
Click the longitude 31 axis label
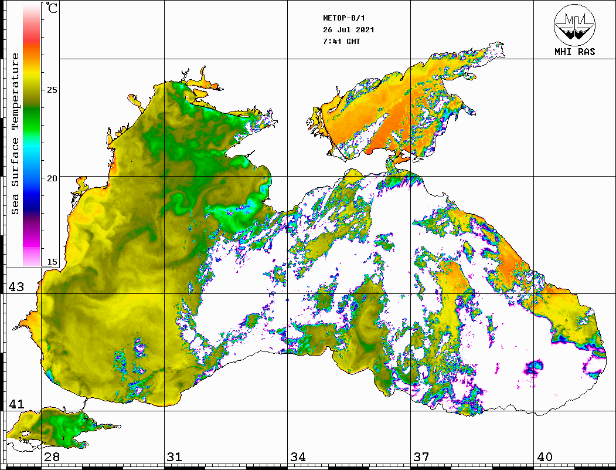point(174,457)
